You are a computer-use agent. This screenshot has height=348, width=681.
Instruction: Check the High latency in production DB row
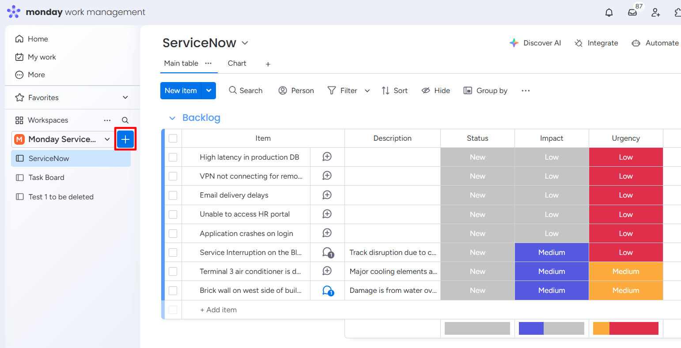[173, 157]
